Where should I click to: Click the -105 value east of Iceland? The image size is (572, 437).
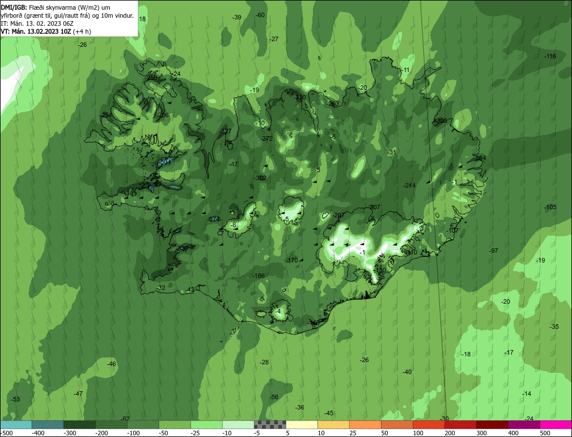[550, 207]
